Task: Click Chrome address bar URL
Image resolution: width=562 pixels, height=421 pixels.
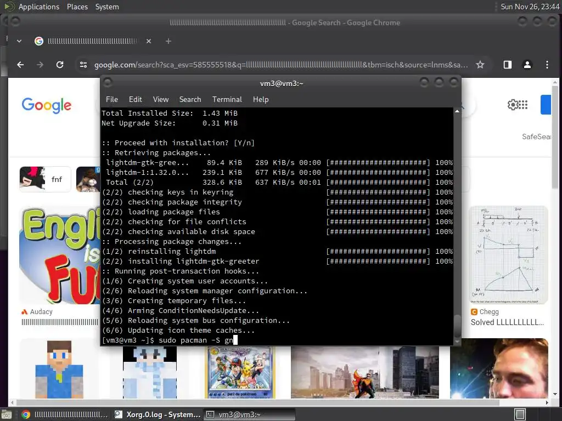Action: pos(281,65)
